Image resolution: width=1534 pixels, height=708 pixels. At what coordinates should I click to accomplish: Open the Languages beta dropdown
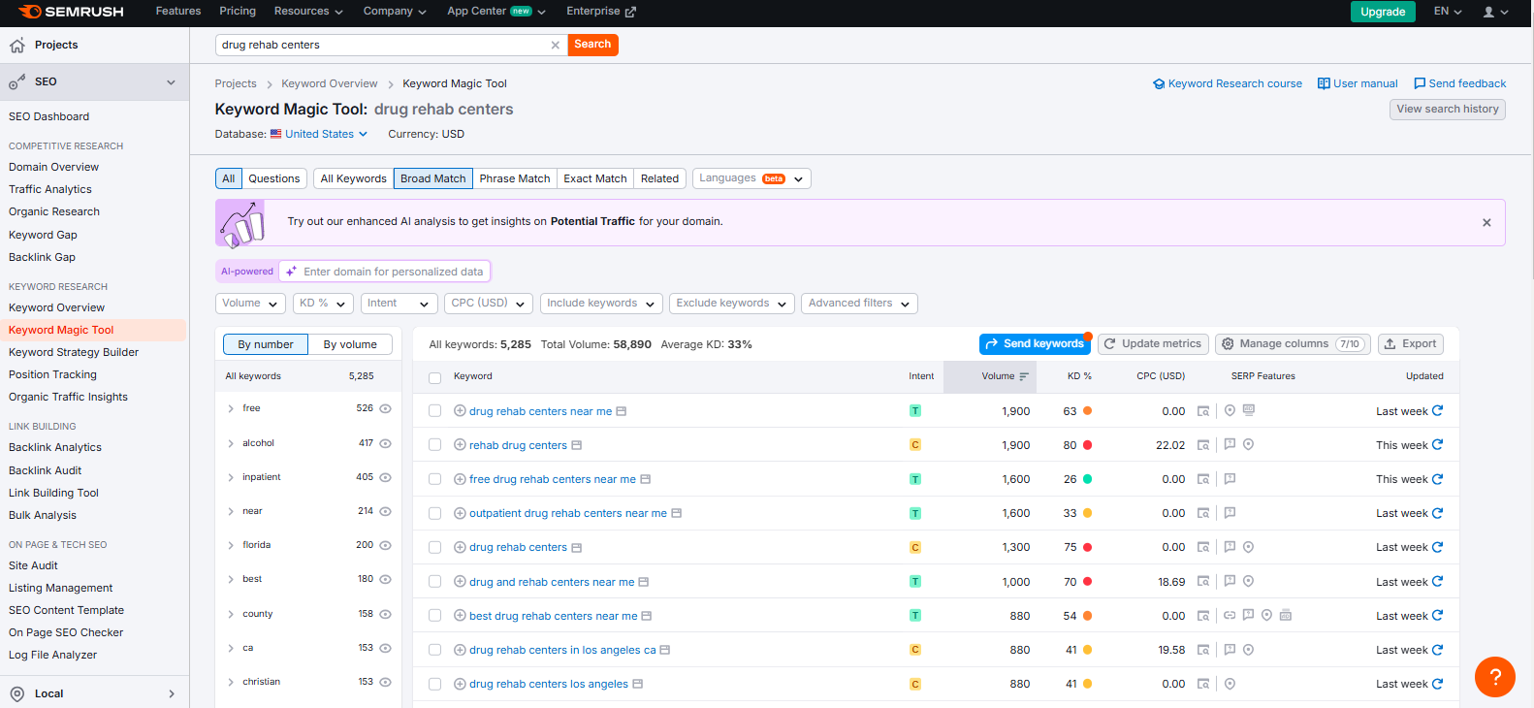pos(751,178)
